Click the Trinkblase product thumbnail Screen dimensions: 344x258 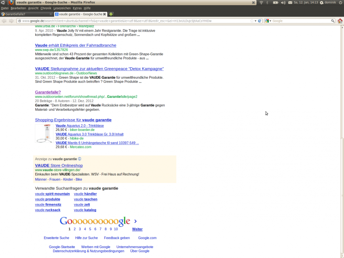click(x=44, y=134)
